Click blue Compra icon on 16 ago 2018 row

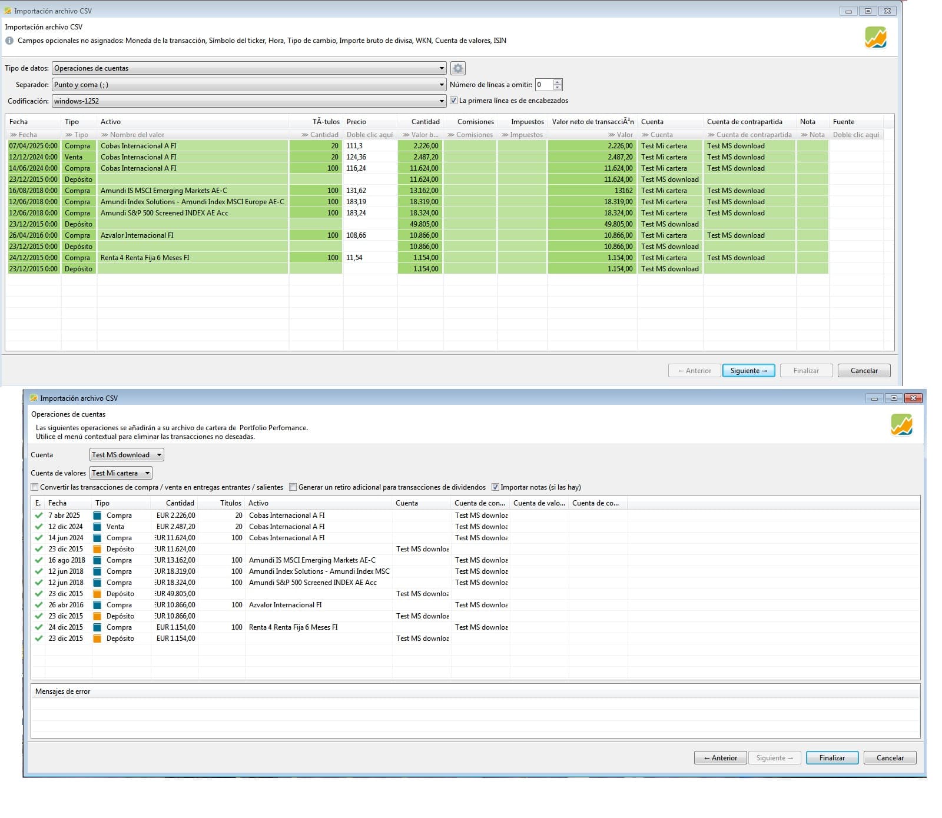(x=98, y=560)
